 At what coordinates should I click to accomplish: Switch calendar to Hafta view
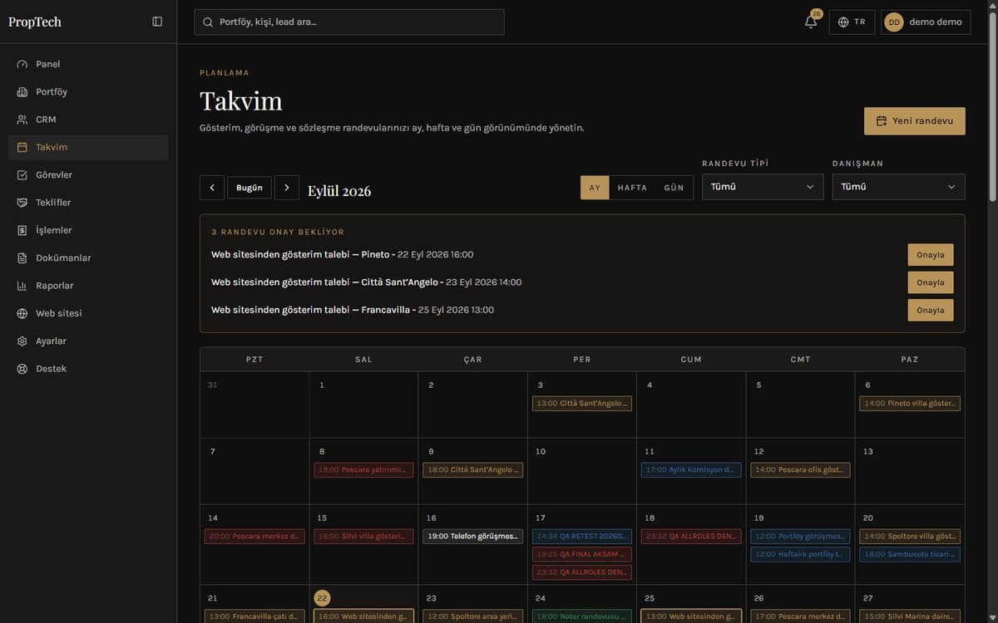click(632, 188)
